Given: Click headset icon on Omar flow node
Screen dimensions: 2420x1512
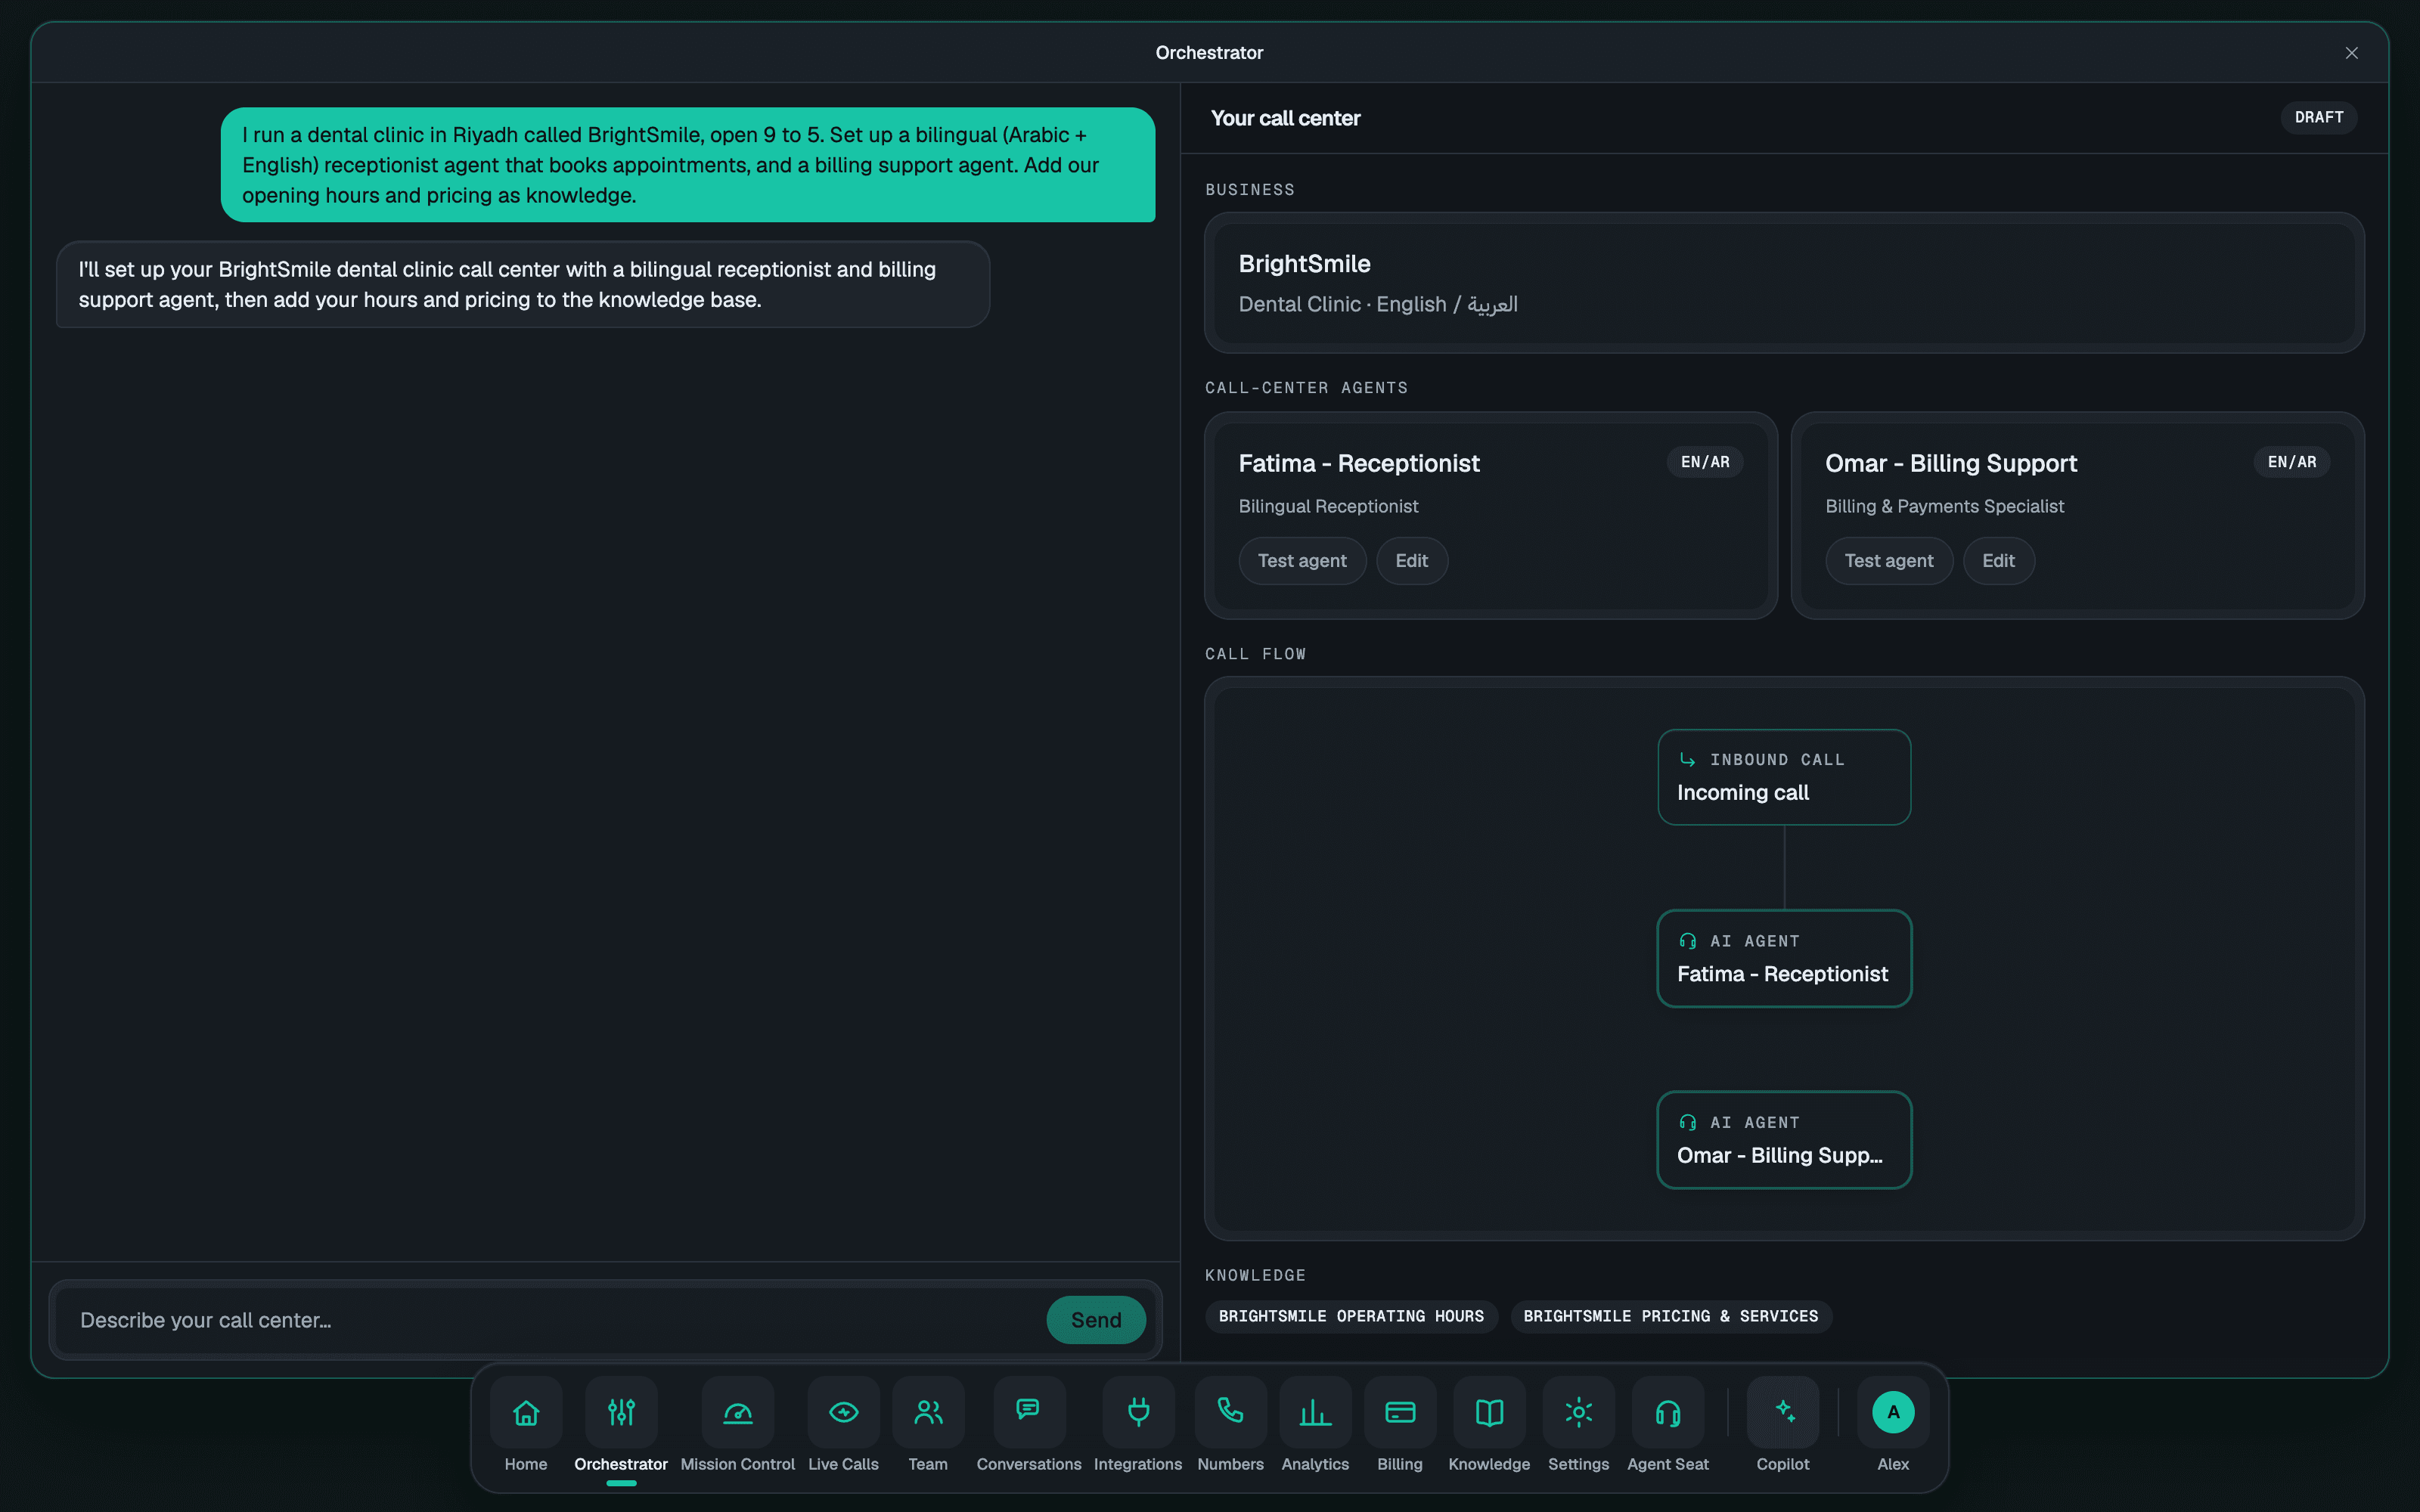Looking at the screenshot, I should (1687, 1122).
